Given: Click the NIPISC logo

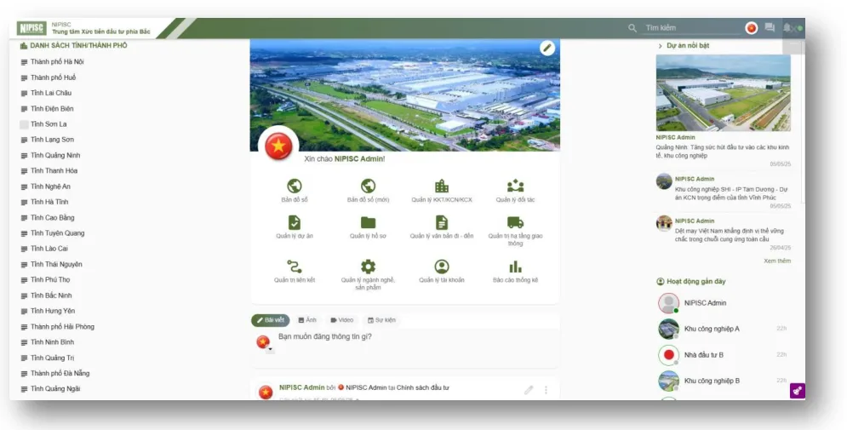Looking at the screenshot, I should pos(31,28).
